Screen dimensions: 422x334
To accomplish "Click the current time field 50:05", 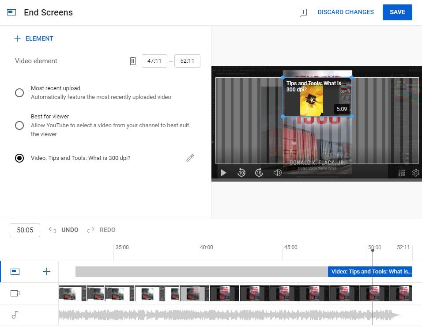I will click(x=25, y=230).
